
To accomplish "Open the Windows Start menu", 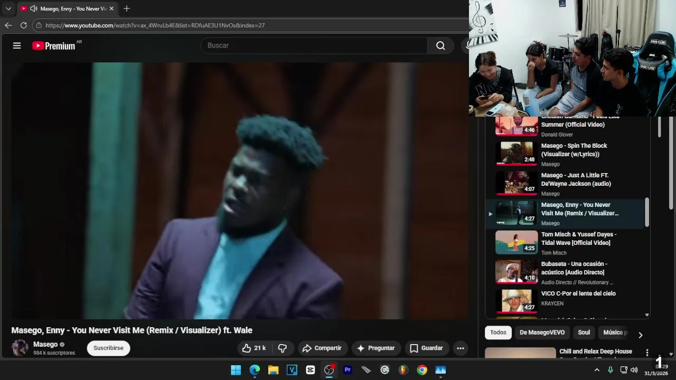I will pos(236,370).
